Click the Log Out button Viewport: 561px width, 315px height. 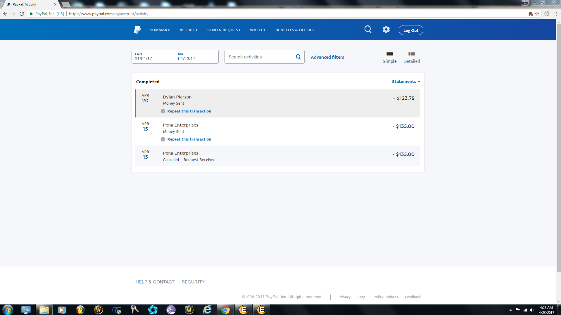click(x=411, y=30)
